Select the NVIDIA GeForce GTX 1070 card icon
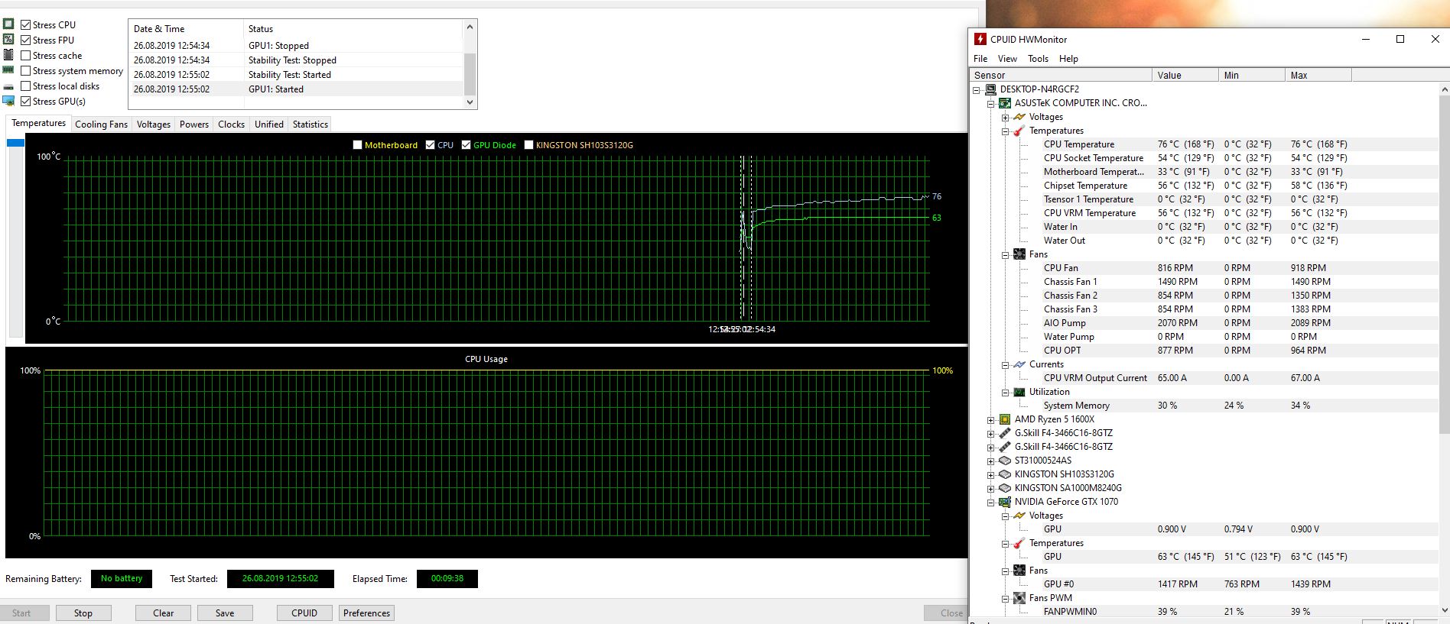Image resolution: width=1450 pixels, height=624 pixels. click(1005, 502)
